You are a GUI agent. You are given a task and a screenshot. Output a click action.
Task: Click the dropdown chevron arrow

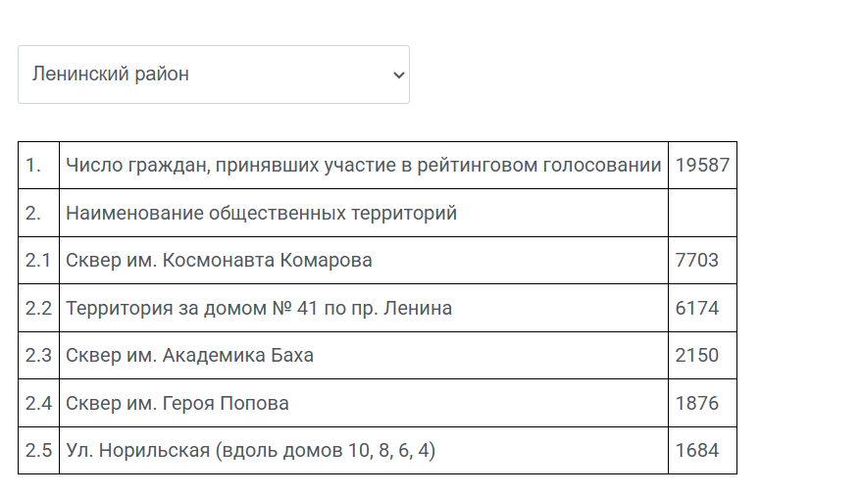click(x=399, y=75)
